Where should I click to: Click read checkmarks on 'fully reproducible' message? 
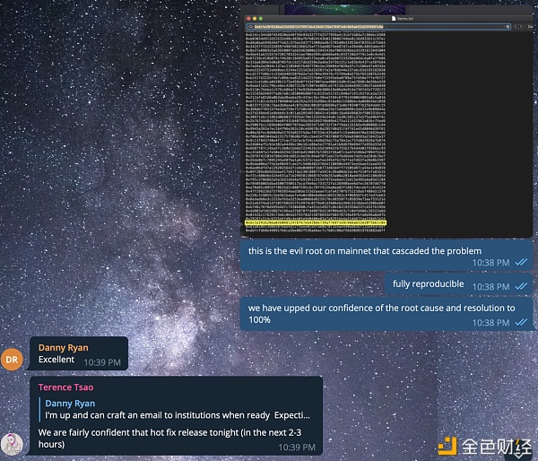pyautogui.click(x=521, y=286)
